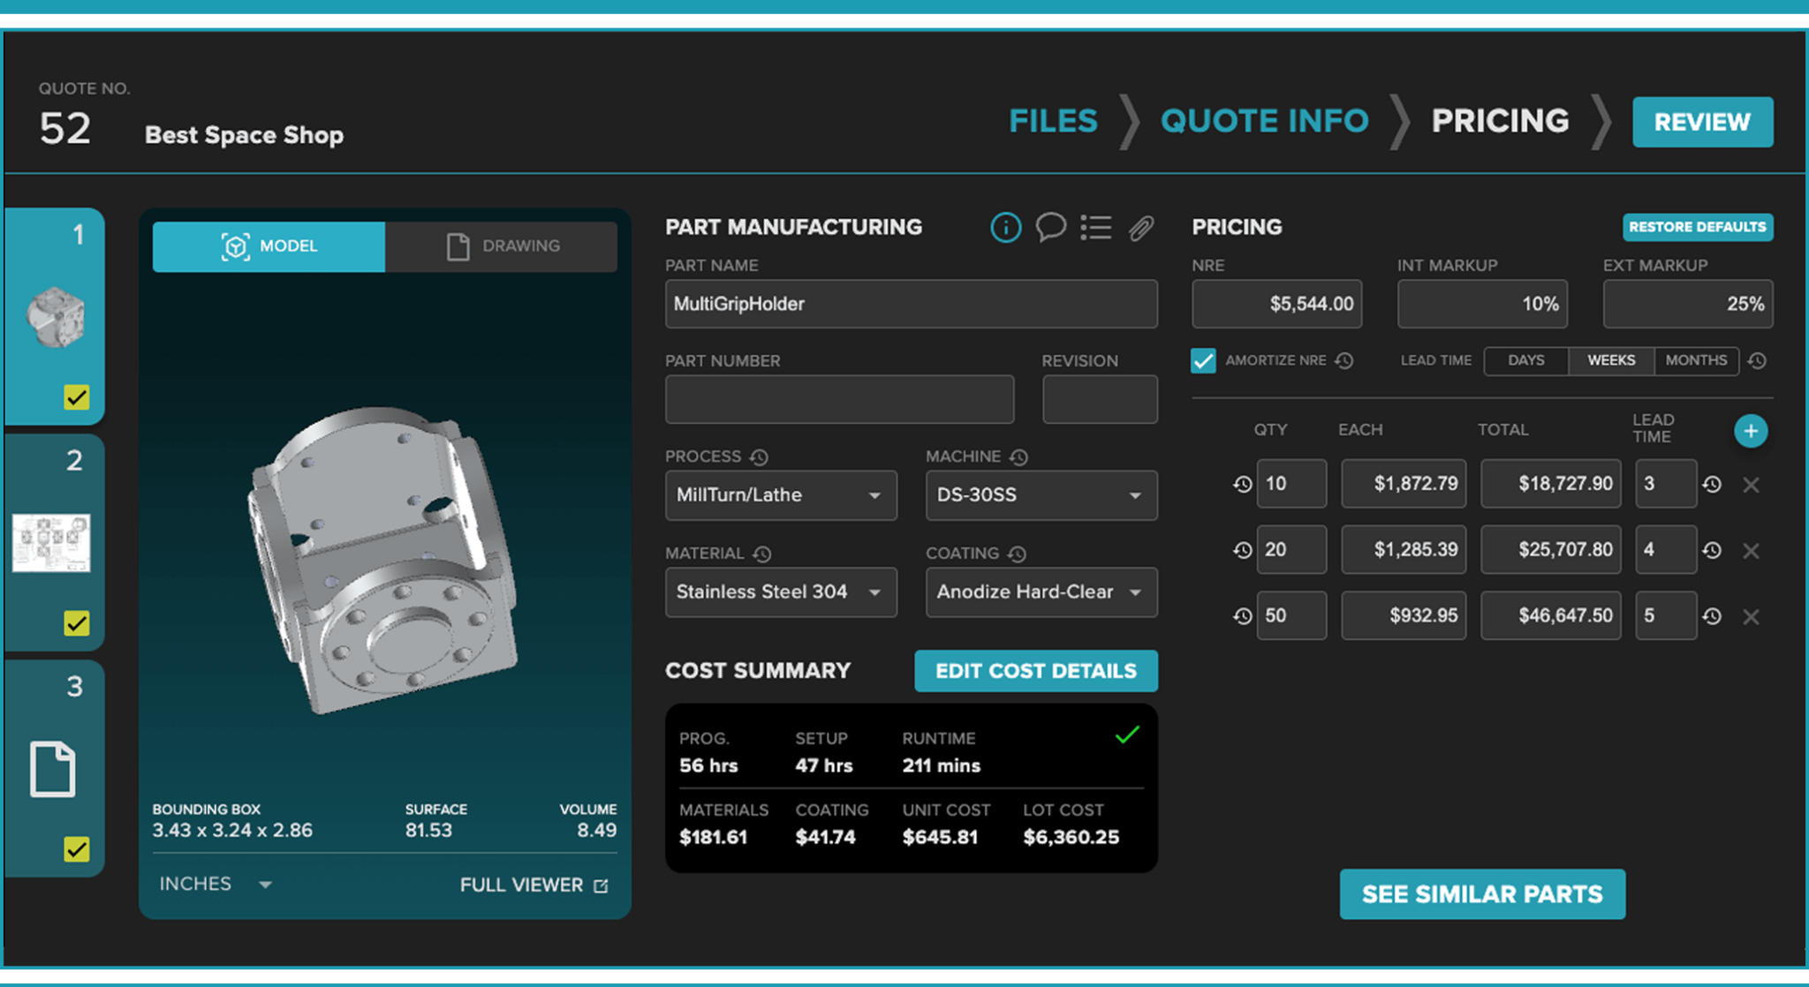The width and height of the screenshot is (1809, 987).
Task: Toggle checkbox on file item 1
Action: pos(77,397)
